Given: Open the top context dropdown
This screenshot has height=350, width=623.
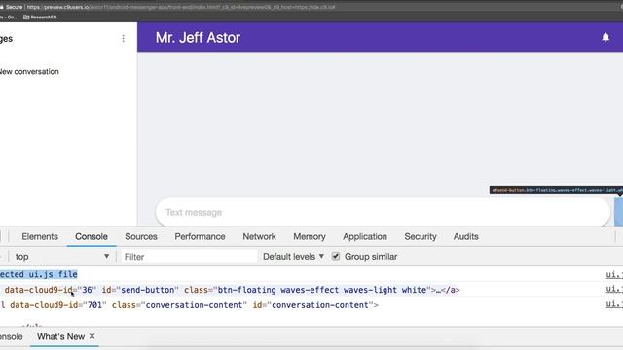Looking at the screenshot, I should (x=61, y=257).
